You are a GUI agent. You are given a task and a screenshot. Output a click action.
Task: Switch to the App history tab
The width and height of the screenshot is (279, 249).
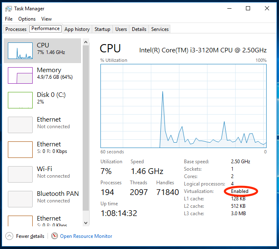click(x=77, y=29)
